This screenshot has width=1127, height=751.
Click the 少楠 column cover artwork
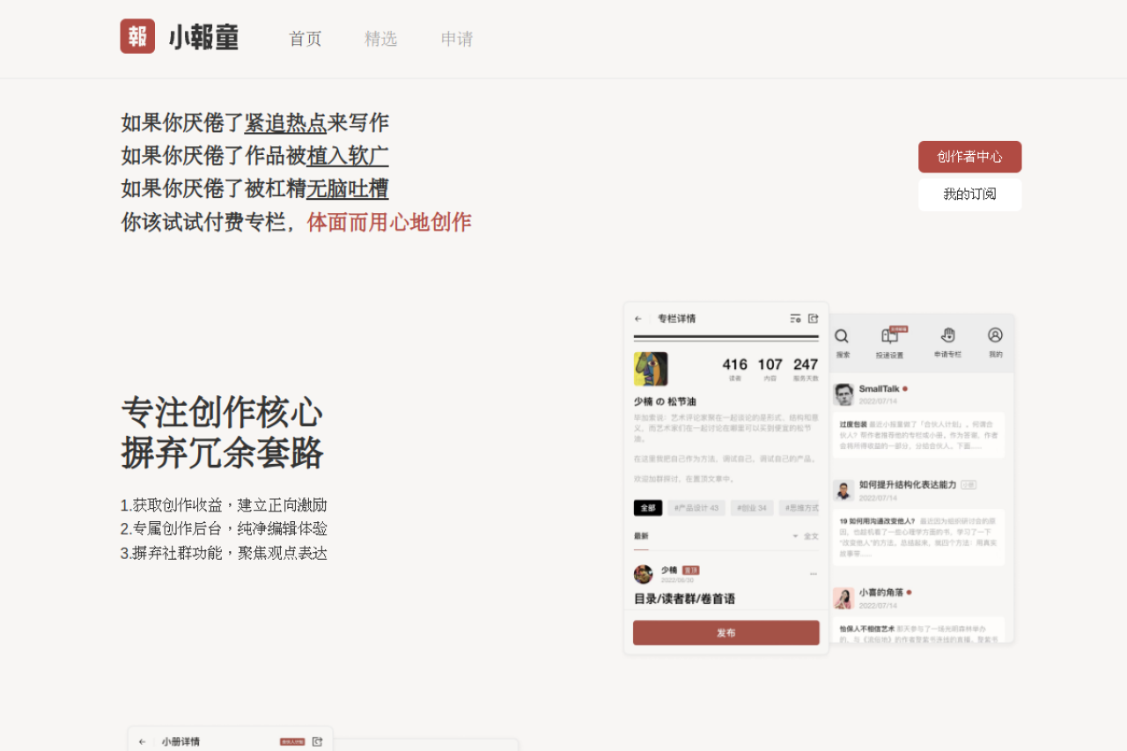coord(651,369)
